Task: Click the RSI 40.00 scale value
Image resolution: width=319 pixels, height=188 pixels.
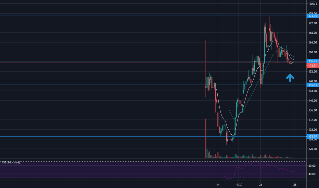Action: tap(312, 174)
